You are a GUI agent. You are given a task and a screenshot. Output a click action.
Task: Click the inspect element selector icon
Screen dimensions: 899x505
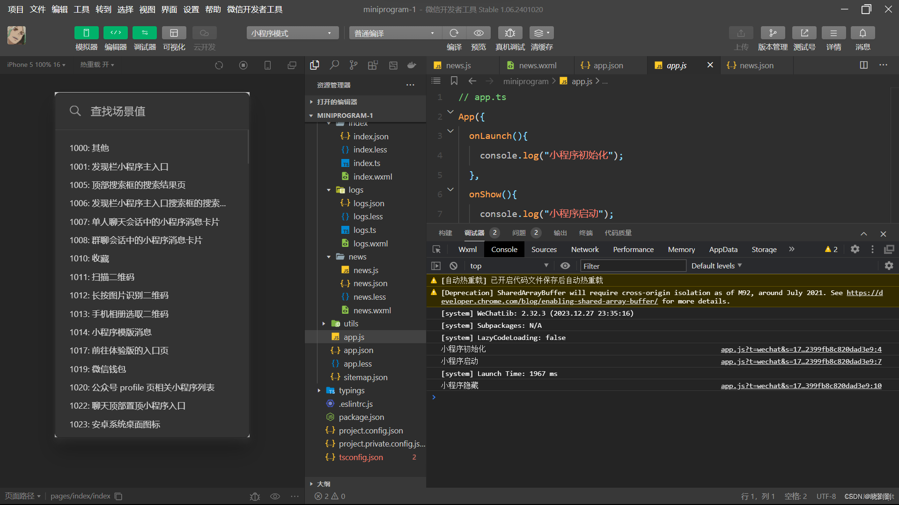436,250
